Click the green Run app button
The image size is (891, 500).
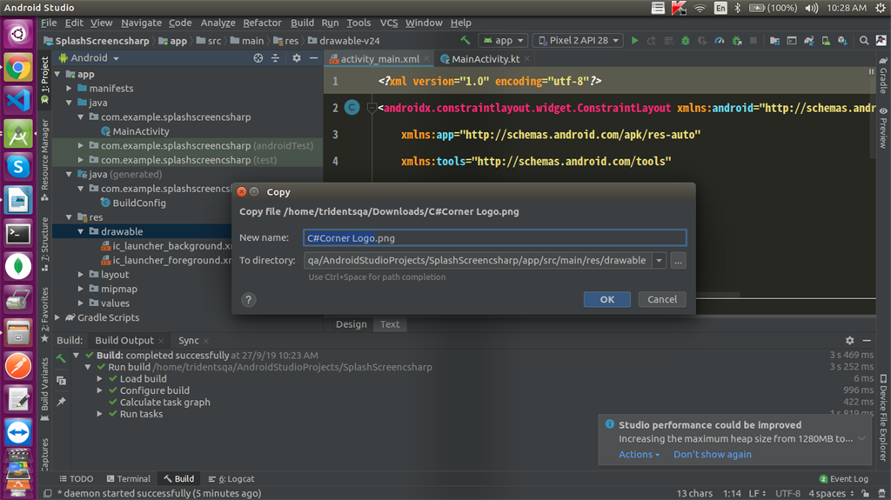(x=635, y=40)
